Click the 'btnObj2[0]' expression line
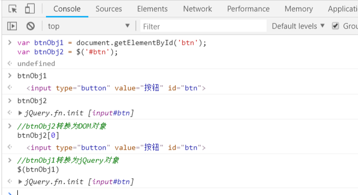Image resolution: width=358 pixels, height=195 pixels. [x=38, y=135]
